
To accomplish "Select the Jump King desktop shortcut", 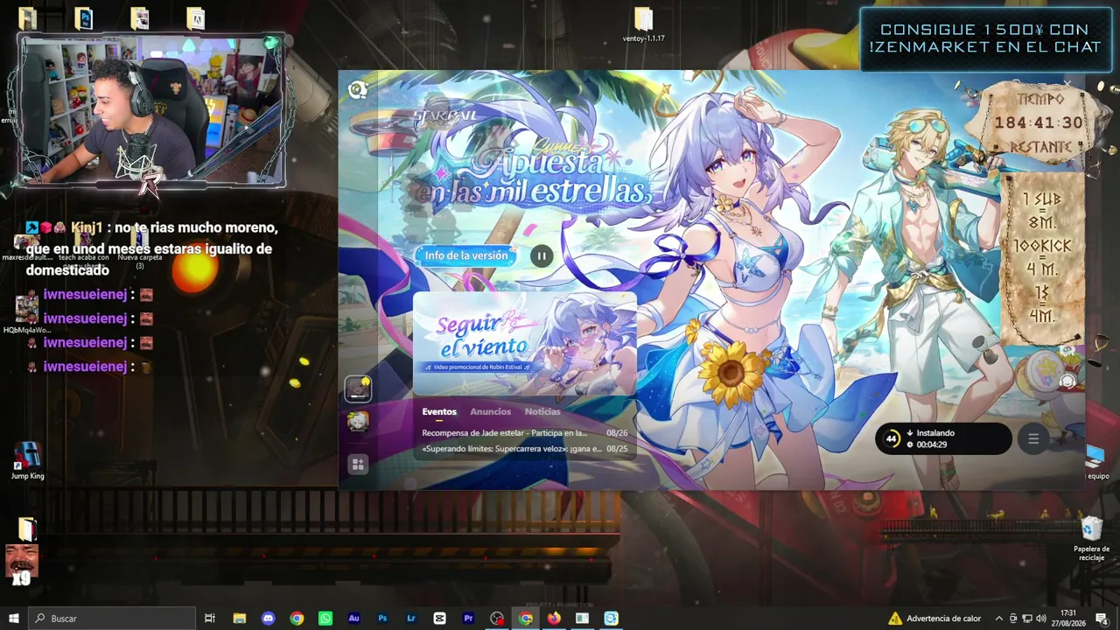I will [27, 461].
